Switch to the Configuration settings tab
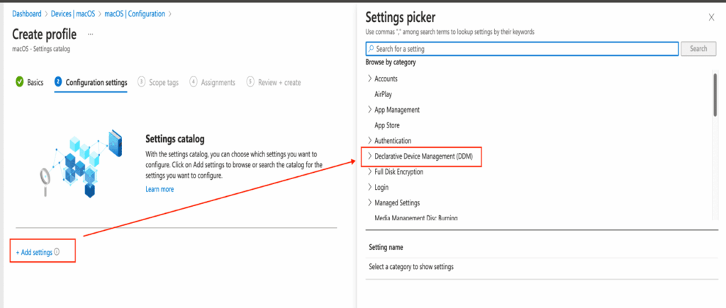 pos(96,82)
